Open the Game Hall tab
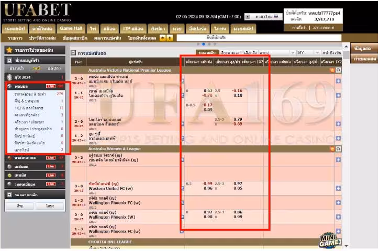The width and height of the screenshot is (380, 251). point(70,28)
